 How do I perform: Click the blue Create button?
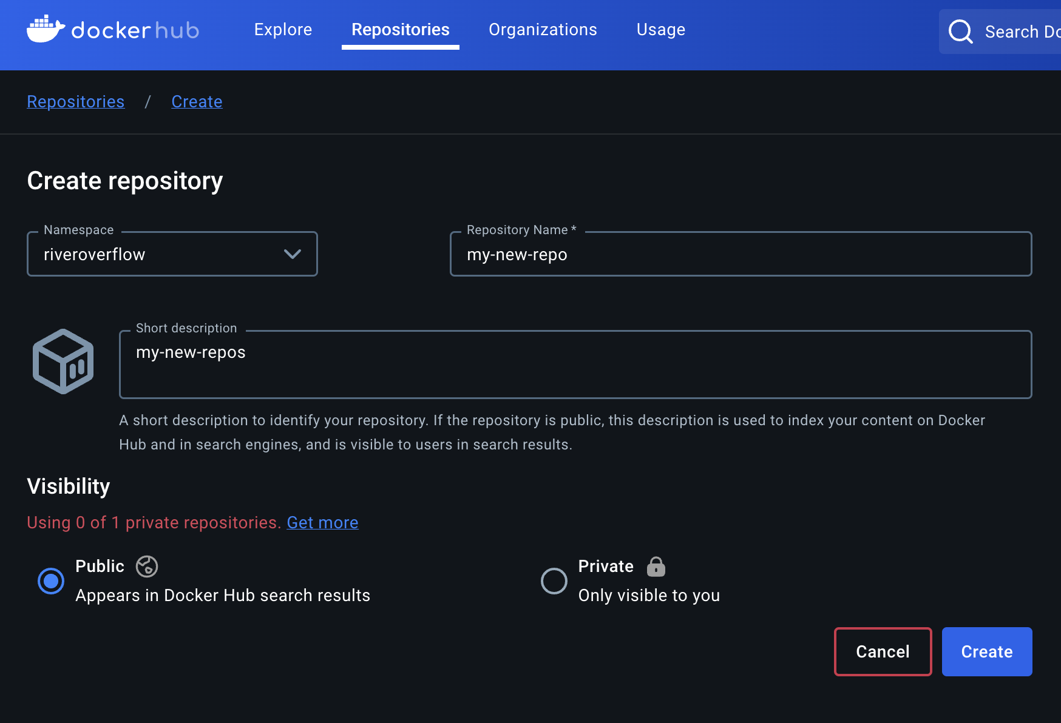(987, 651)
